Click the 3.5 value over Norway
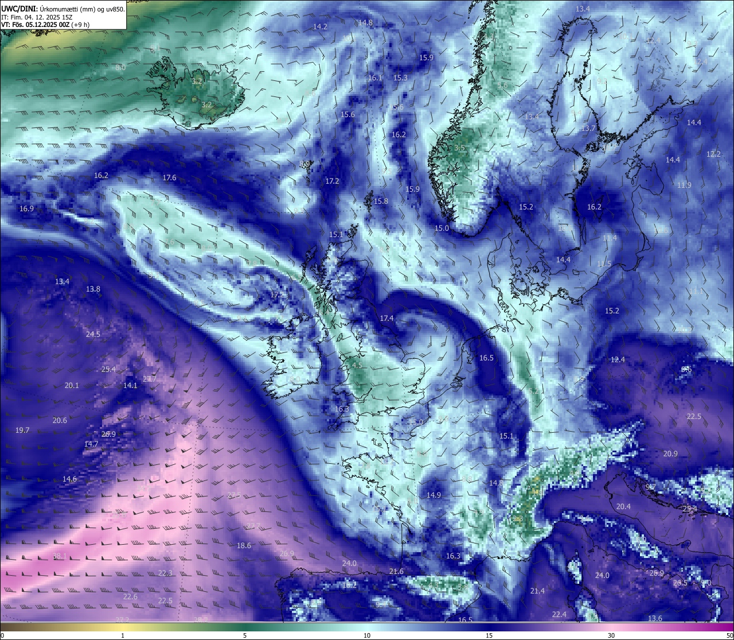Screen dimensions: 734x640 pyautogui.click(x=459, y=148)
